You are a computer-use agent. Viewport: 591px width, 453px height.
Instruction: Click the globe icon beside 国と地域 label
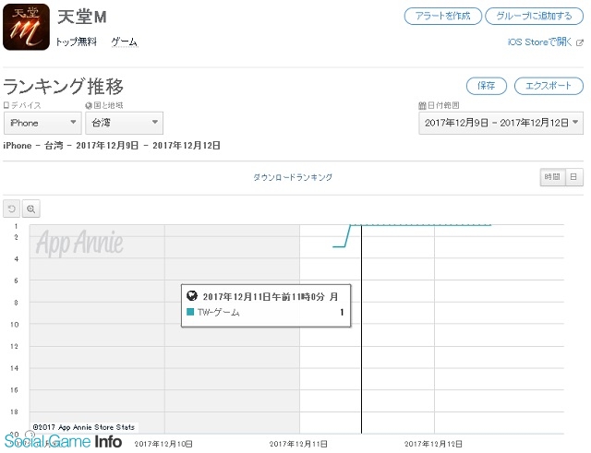point(89,105)
